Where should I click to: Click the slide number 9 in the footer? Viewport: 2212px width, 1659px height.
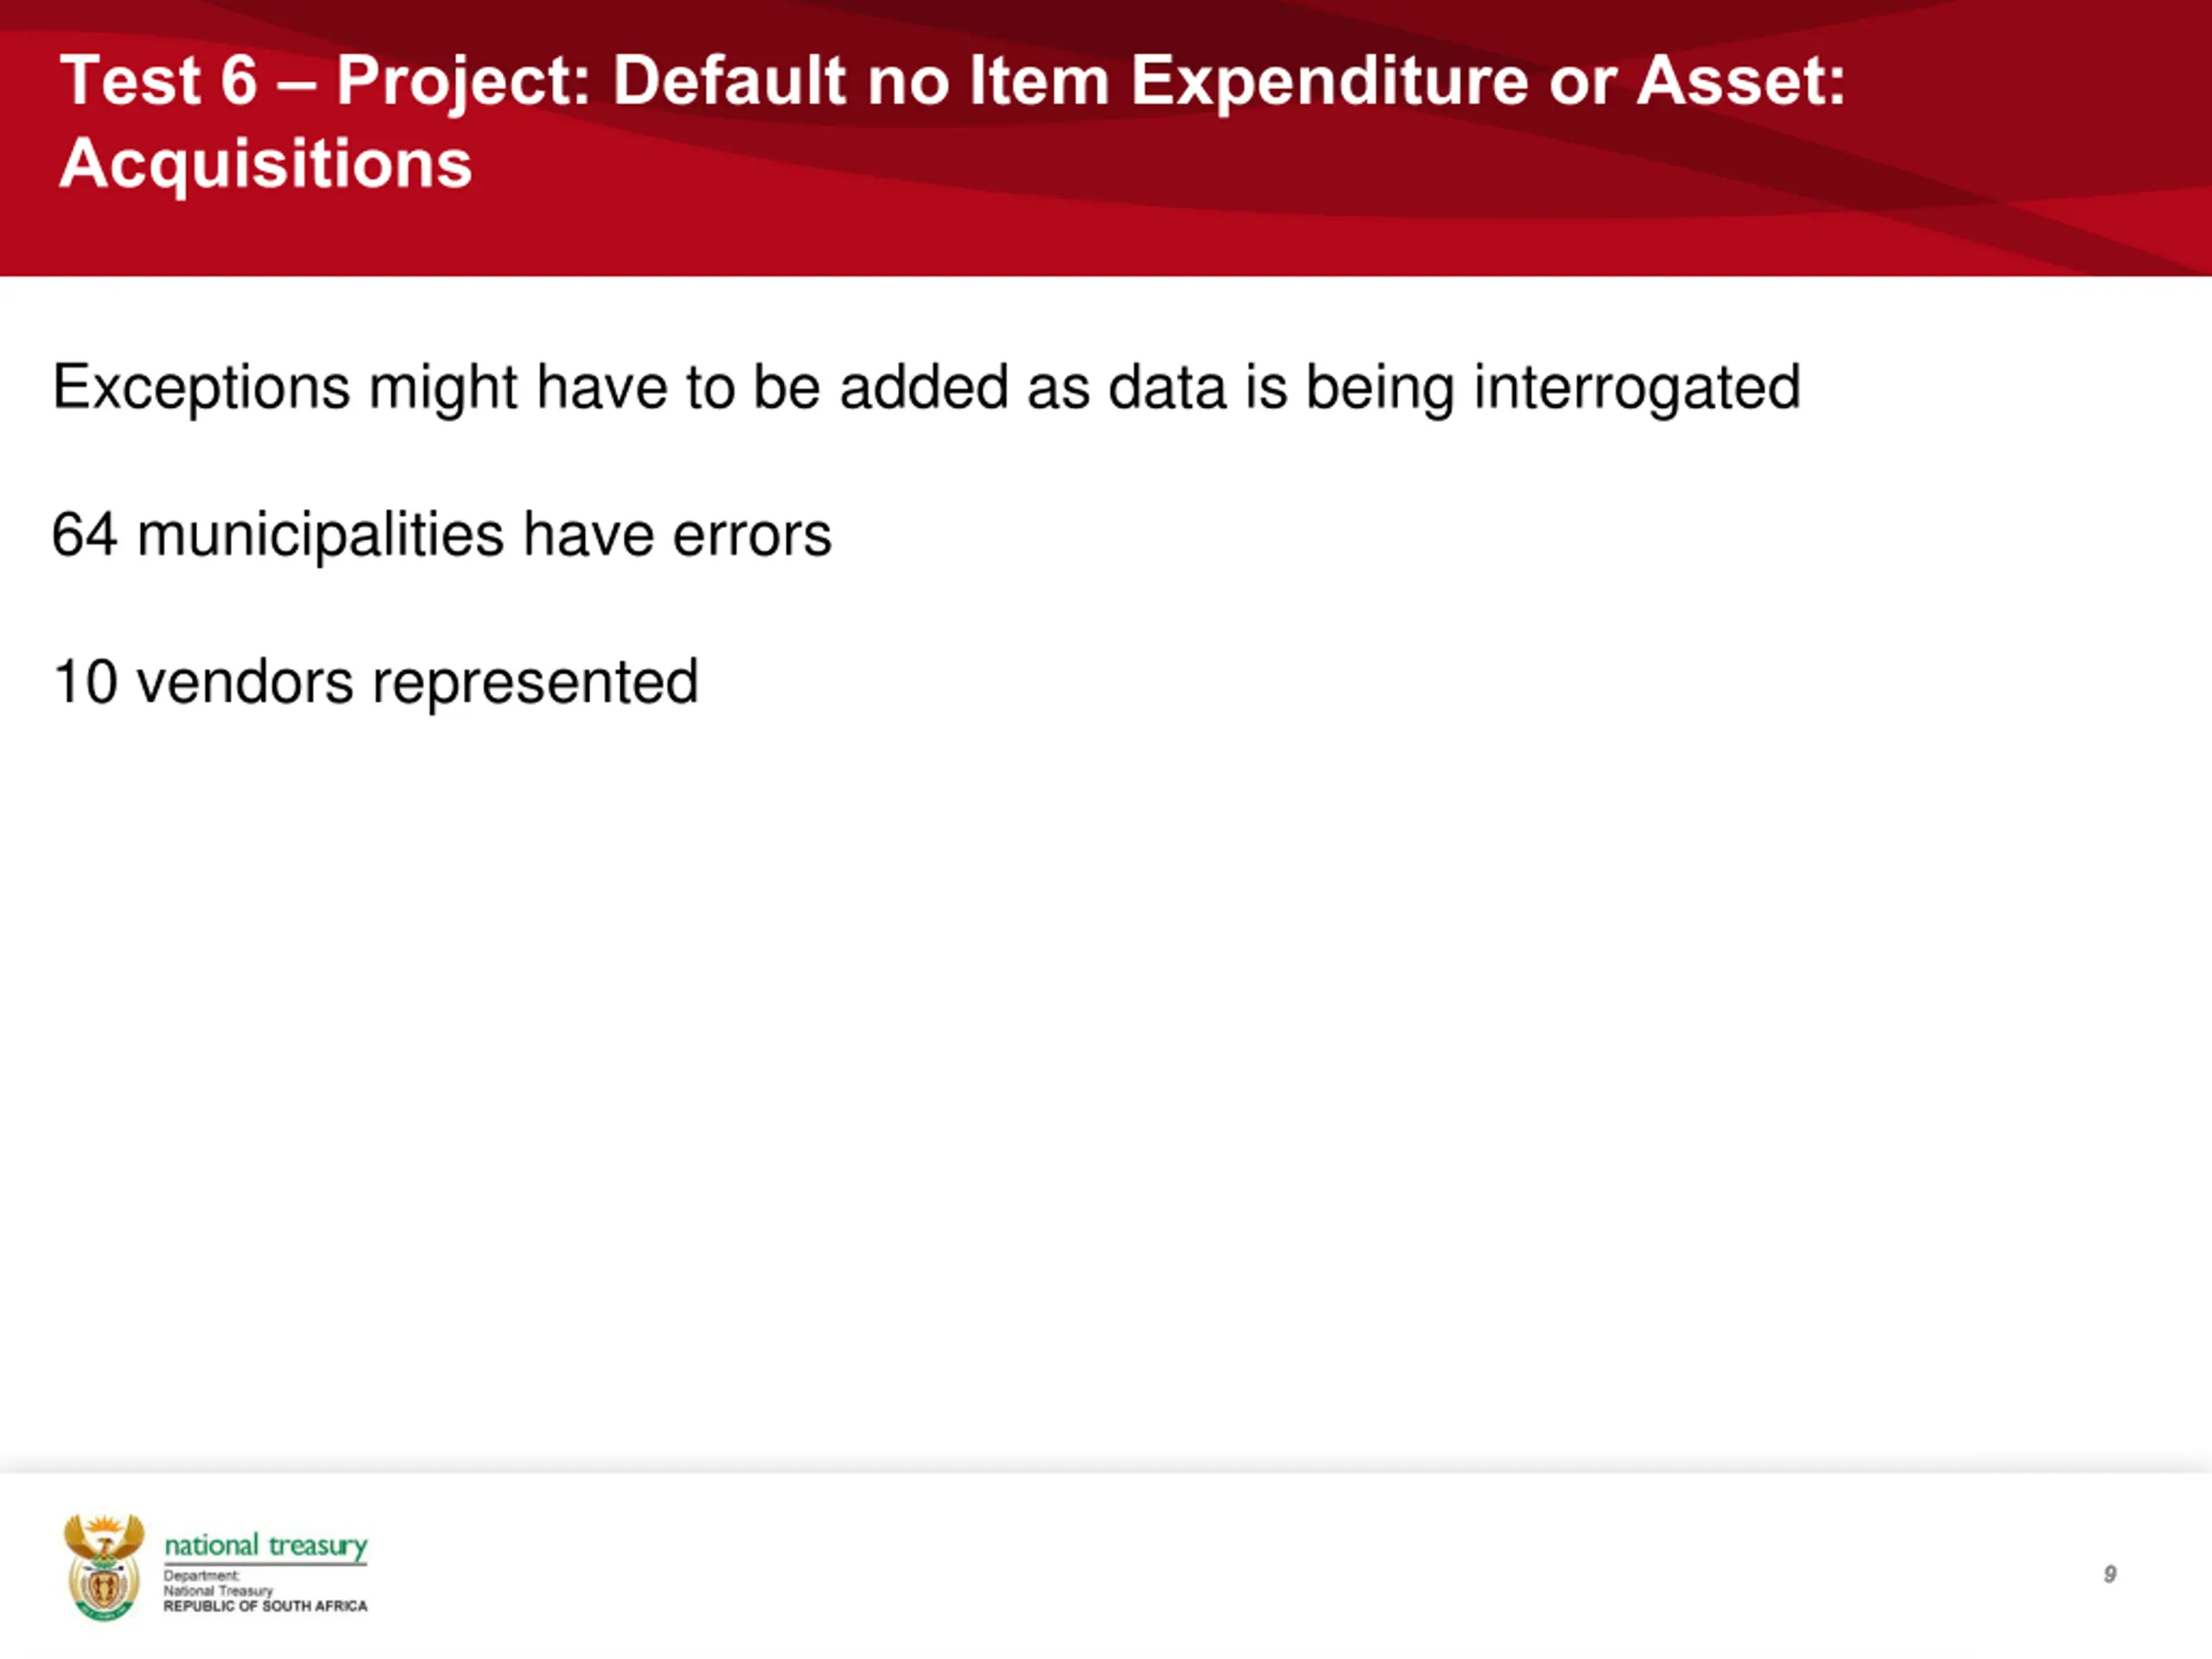coord(2109,1574)
